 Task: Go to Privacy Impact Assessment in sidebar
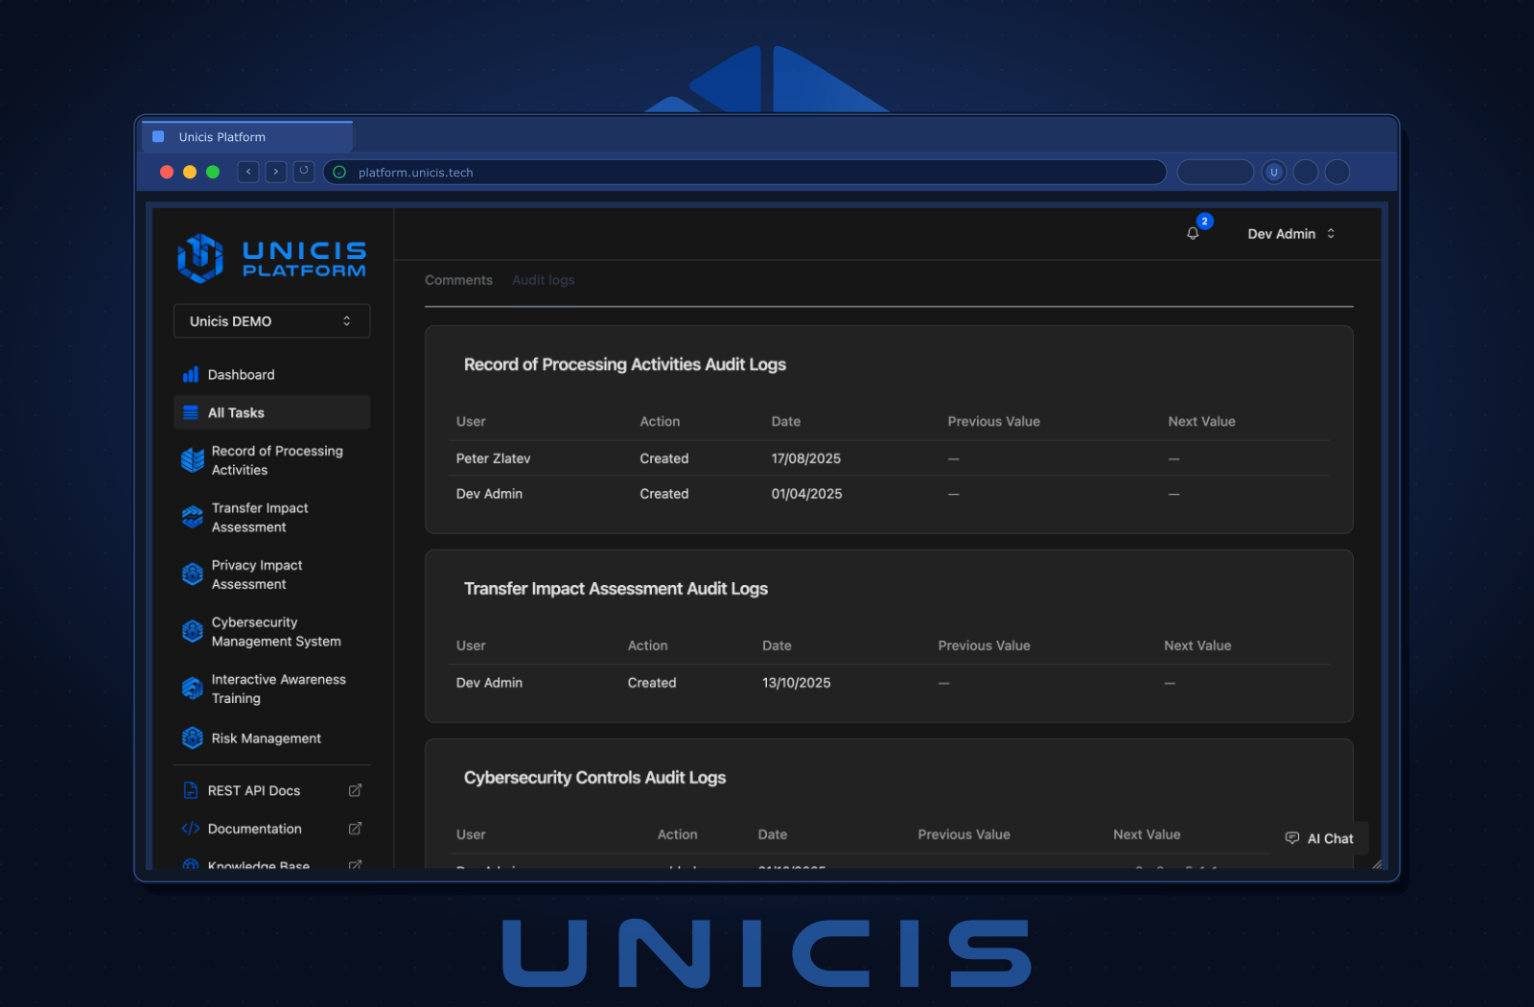[x=271, y=574]
